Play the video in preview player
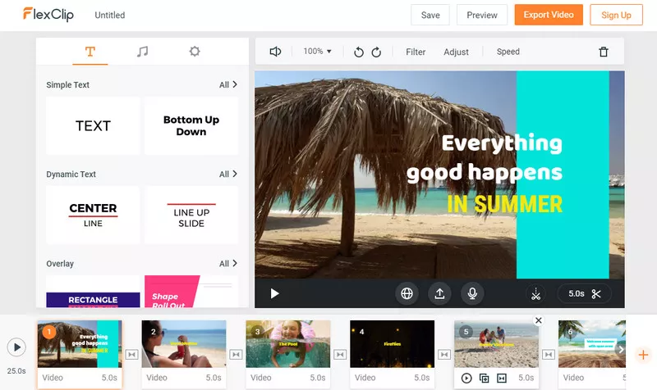The width and height of the screenshot is (657, 390). 274,293
